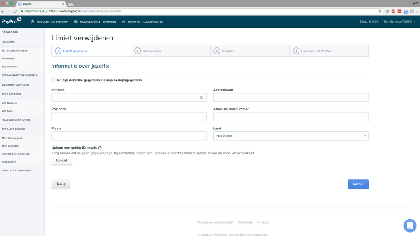Click the Terug button
The height and width of the screenshot is (236, 420).
pos(61,184)
